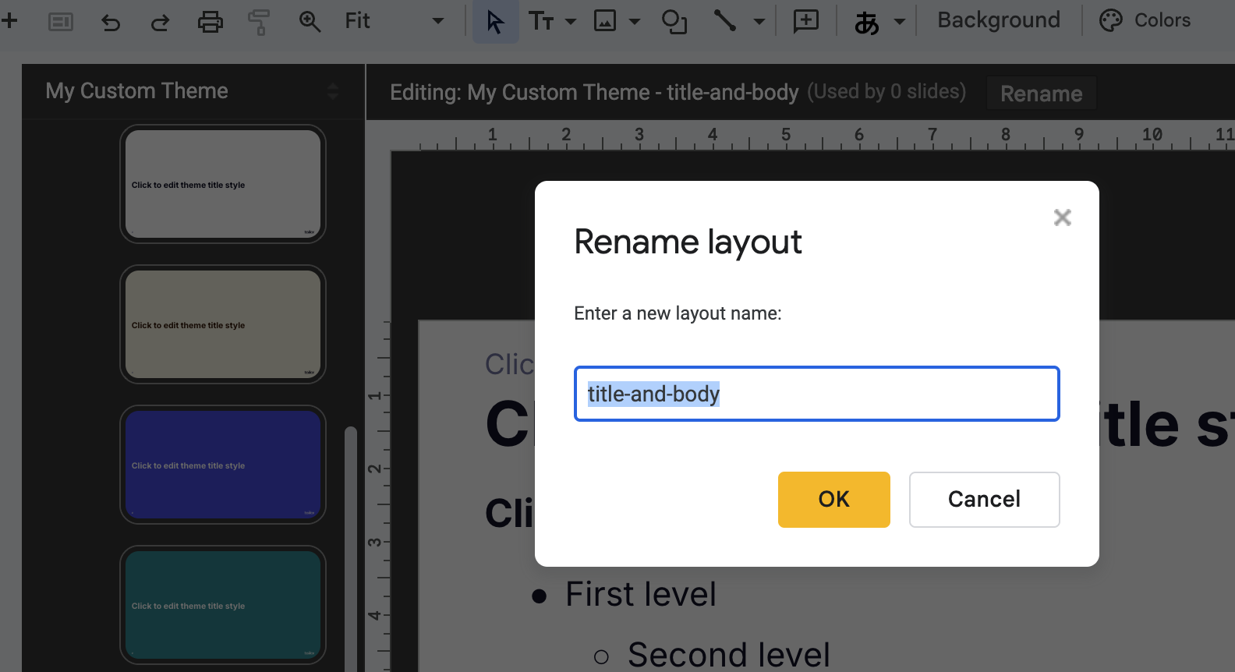This screenshot has height=672, width=1235.
Task: Select the light gray layout thumbnail
Action: [223, 184]
